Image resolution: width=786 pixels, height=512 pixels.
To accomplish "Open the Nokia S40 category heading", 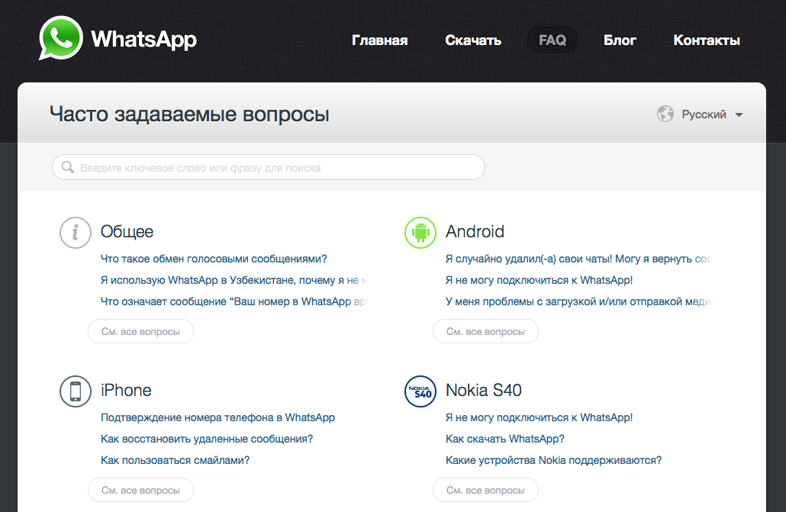I will pos(484,390).
